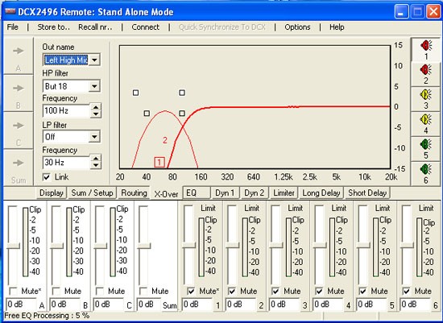This screenshot has height=323, width=443.
Task: Select output 2 red speaker icon
Action: tap(426, 69)
